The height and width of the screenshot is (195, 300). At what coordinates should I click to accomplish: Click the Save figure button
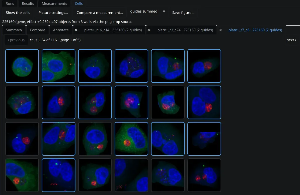[x=183, y=13]
